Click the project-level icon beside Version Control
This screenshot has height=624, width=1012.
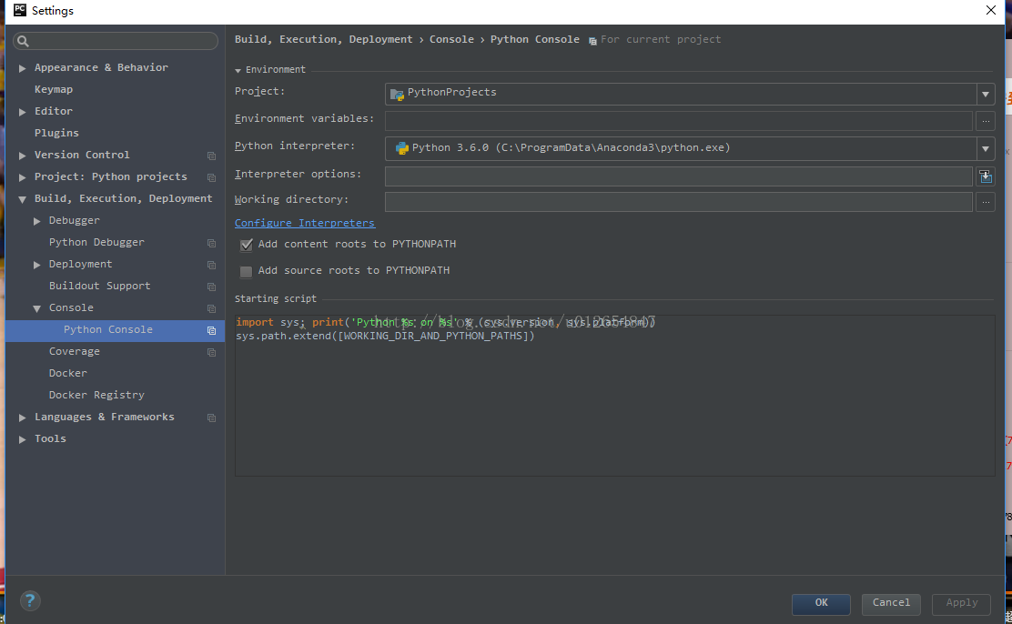[211, 156]
